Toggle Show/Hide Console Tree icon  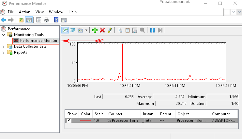29,20
